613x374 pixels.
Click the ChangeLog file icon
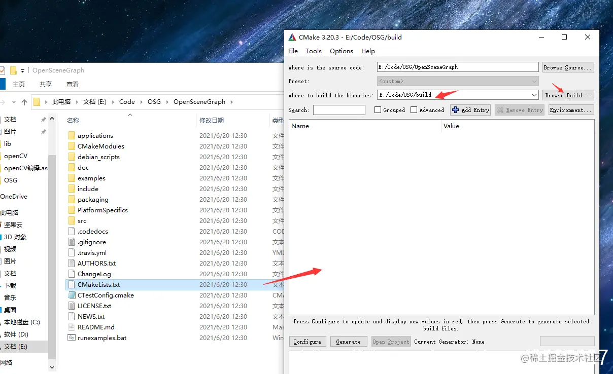pos(72,274)
